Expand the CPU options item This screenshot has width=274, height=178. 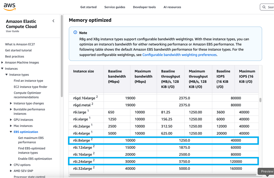pos(11,165)
